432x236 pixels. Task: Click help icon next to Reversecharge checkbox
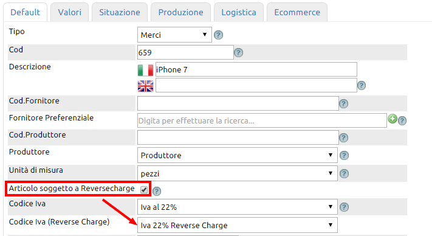[157, 191]
